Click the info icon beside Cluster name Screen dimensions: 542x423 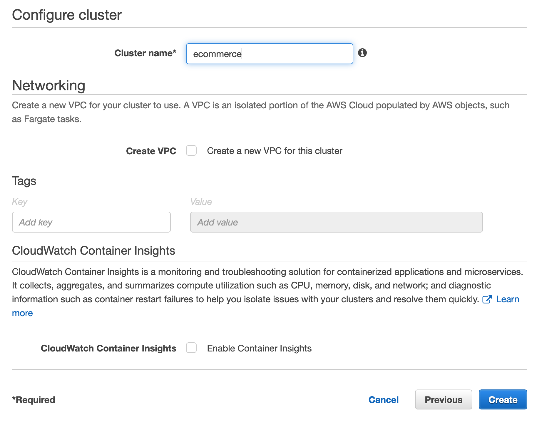[362, 53]
